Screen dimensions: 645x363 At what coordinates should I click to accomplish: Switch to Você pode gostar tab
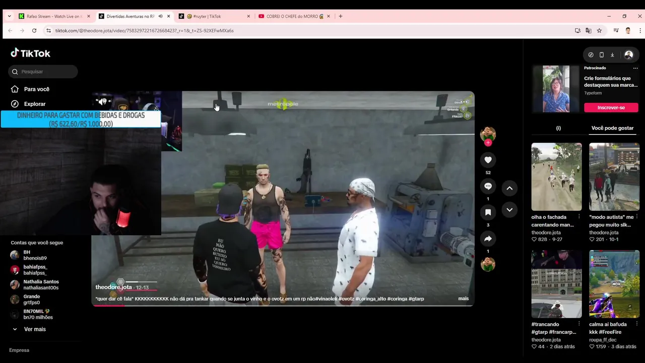coord(612,128)
